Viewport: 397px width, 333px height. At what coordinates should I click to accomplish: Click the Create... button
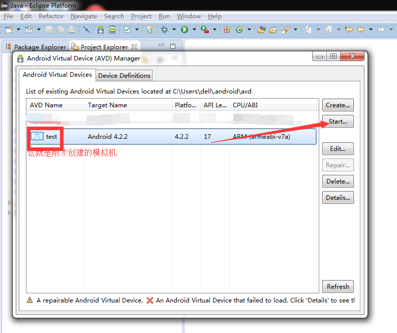click(x=338, y=105)
